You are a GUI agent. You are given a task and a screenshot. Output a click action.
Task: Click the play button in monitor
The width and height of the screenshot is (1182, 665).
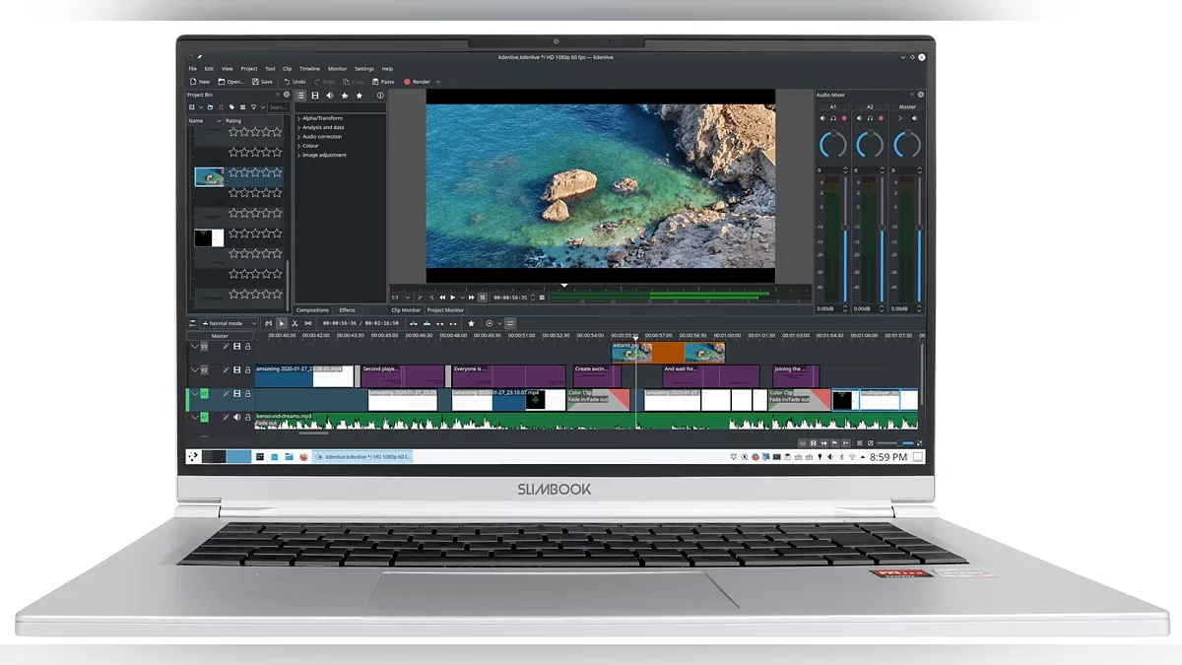452,298
